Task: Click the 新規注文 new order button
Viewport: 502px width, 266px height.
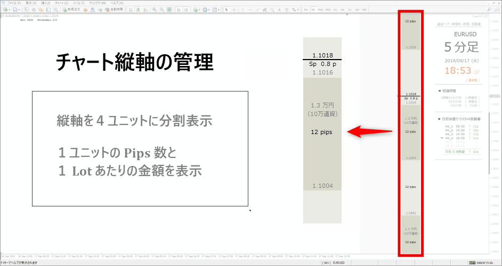Action: tap(71, 10)
